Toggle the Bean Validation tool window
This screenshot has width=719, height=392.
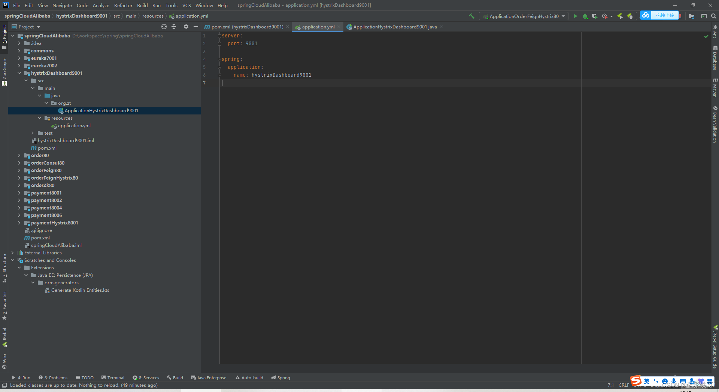coord(715,125)
